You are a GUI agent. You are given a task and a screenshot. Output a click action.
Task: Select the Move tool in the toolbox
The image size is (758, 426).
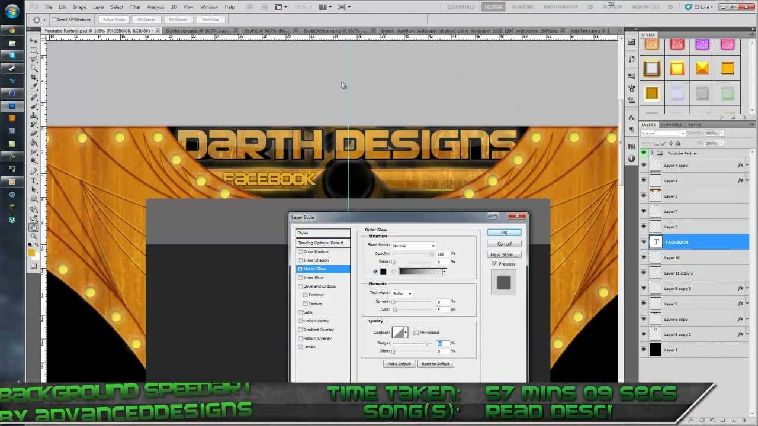coord(34,42)
